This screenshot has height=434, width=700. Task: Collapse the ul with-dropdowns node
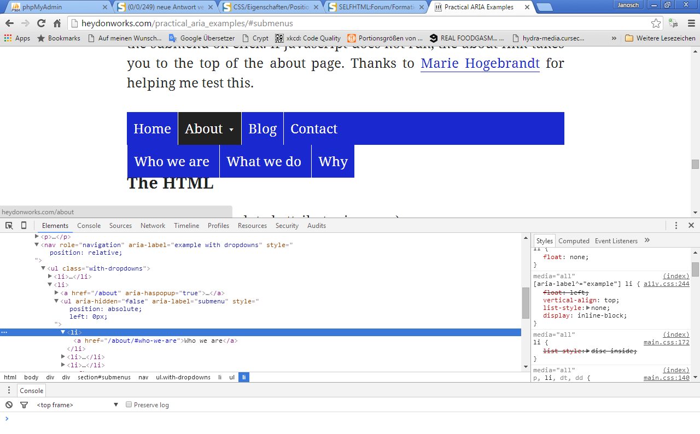44,268
